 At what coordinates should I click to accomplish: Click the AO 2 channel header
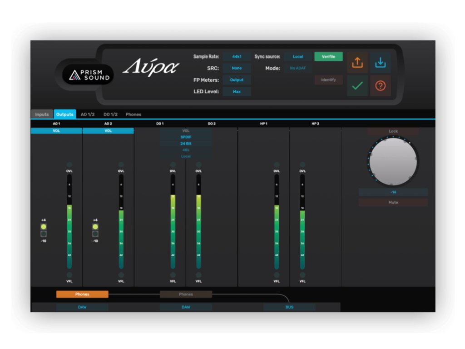(108, 124)
